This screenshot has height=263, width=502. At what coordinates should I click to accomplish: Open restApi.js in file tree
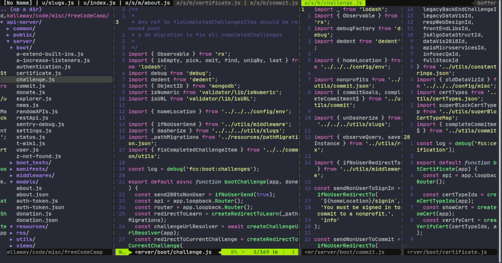coord(33,118)
